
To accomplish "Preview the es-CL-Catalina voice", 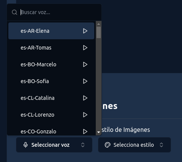I will click(85, 98).
